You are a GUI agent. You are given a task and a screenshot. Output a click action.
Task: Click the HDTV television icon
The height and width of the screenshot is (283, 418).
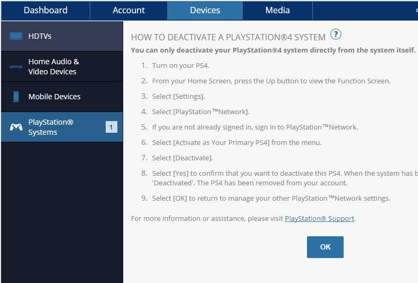point(16,36)
